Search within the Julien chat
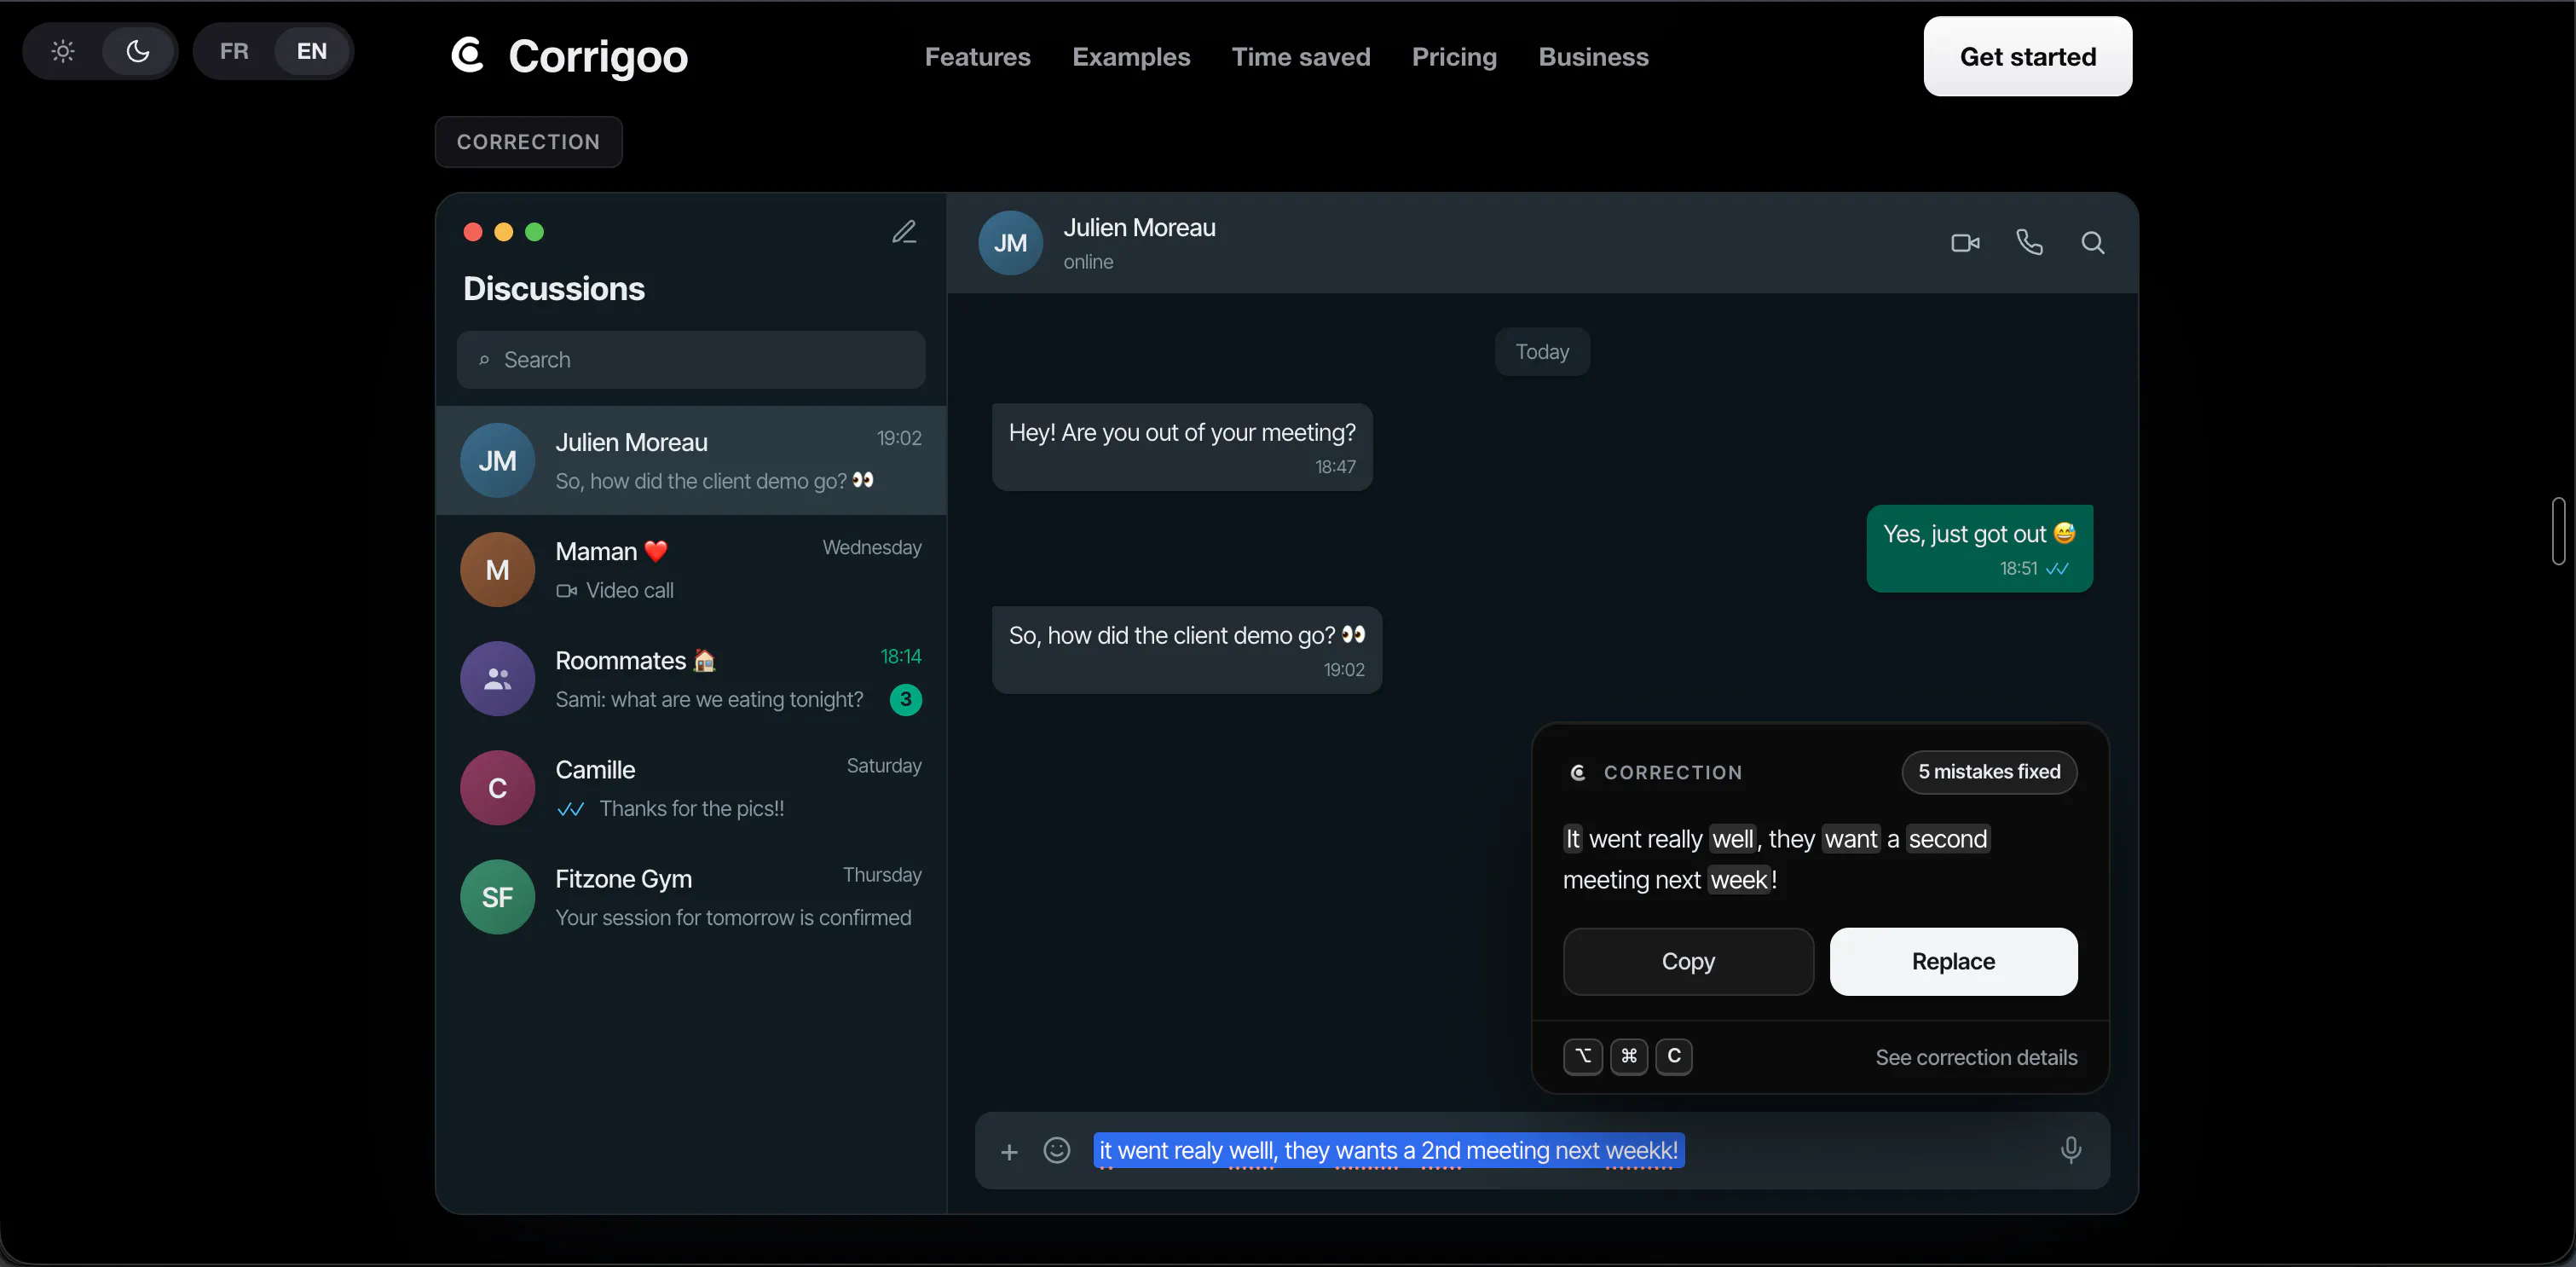2576x1267 pixels. pyautogui.click(x=2093, y=243)
